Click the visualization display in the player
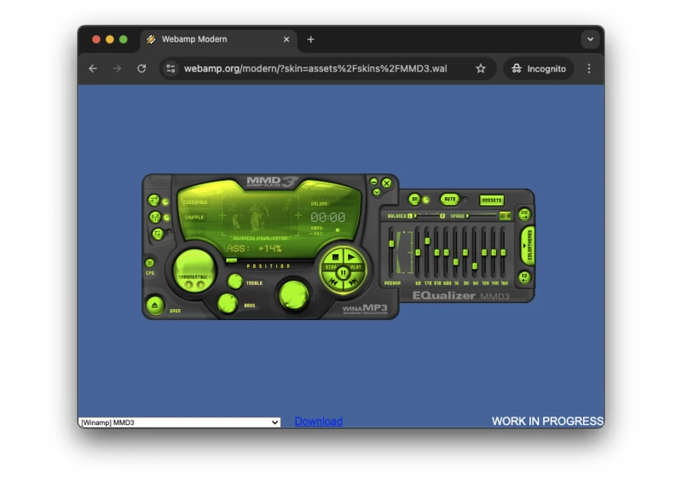Screen dimensions: 682x478 pyautogui.click(x=260, y=216)
